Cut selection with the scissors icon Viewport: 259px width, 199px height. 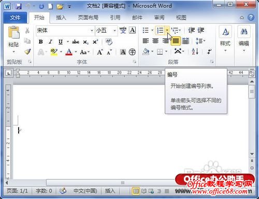(x=27, y=31)
